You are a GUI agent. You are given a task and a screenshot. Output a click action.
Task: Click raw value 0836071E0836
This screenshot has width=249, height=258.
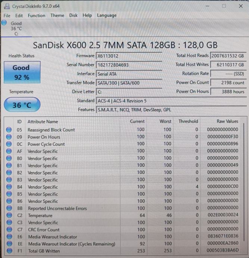pyautogui.click(x=223, y=236)
